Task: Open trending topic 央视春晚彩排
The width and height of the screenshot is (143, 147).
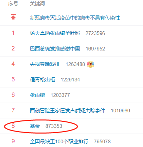Action: (45, 64)
